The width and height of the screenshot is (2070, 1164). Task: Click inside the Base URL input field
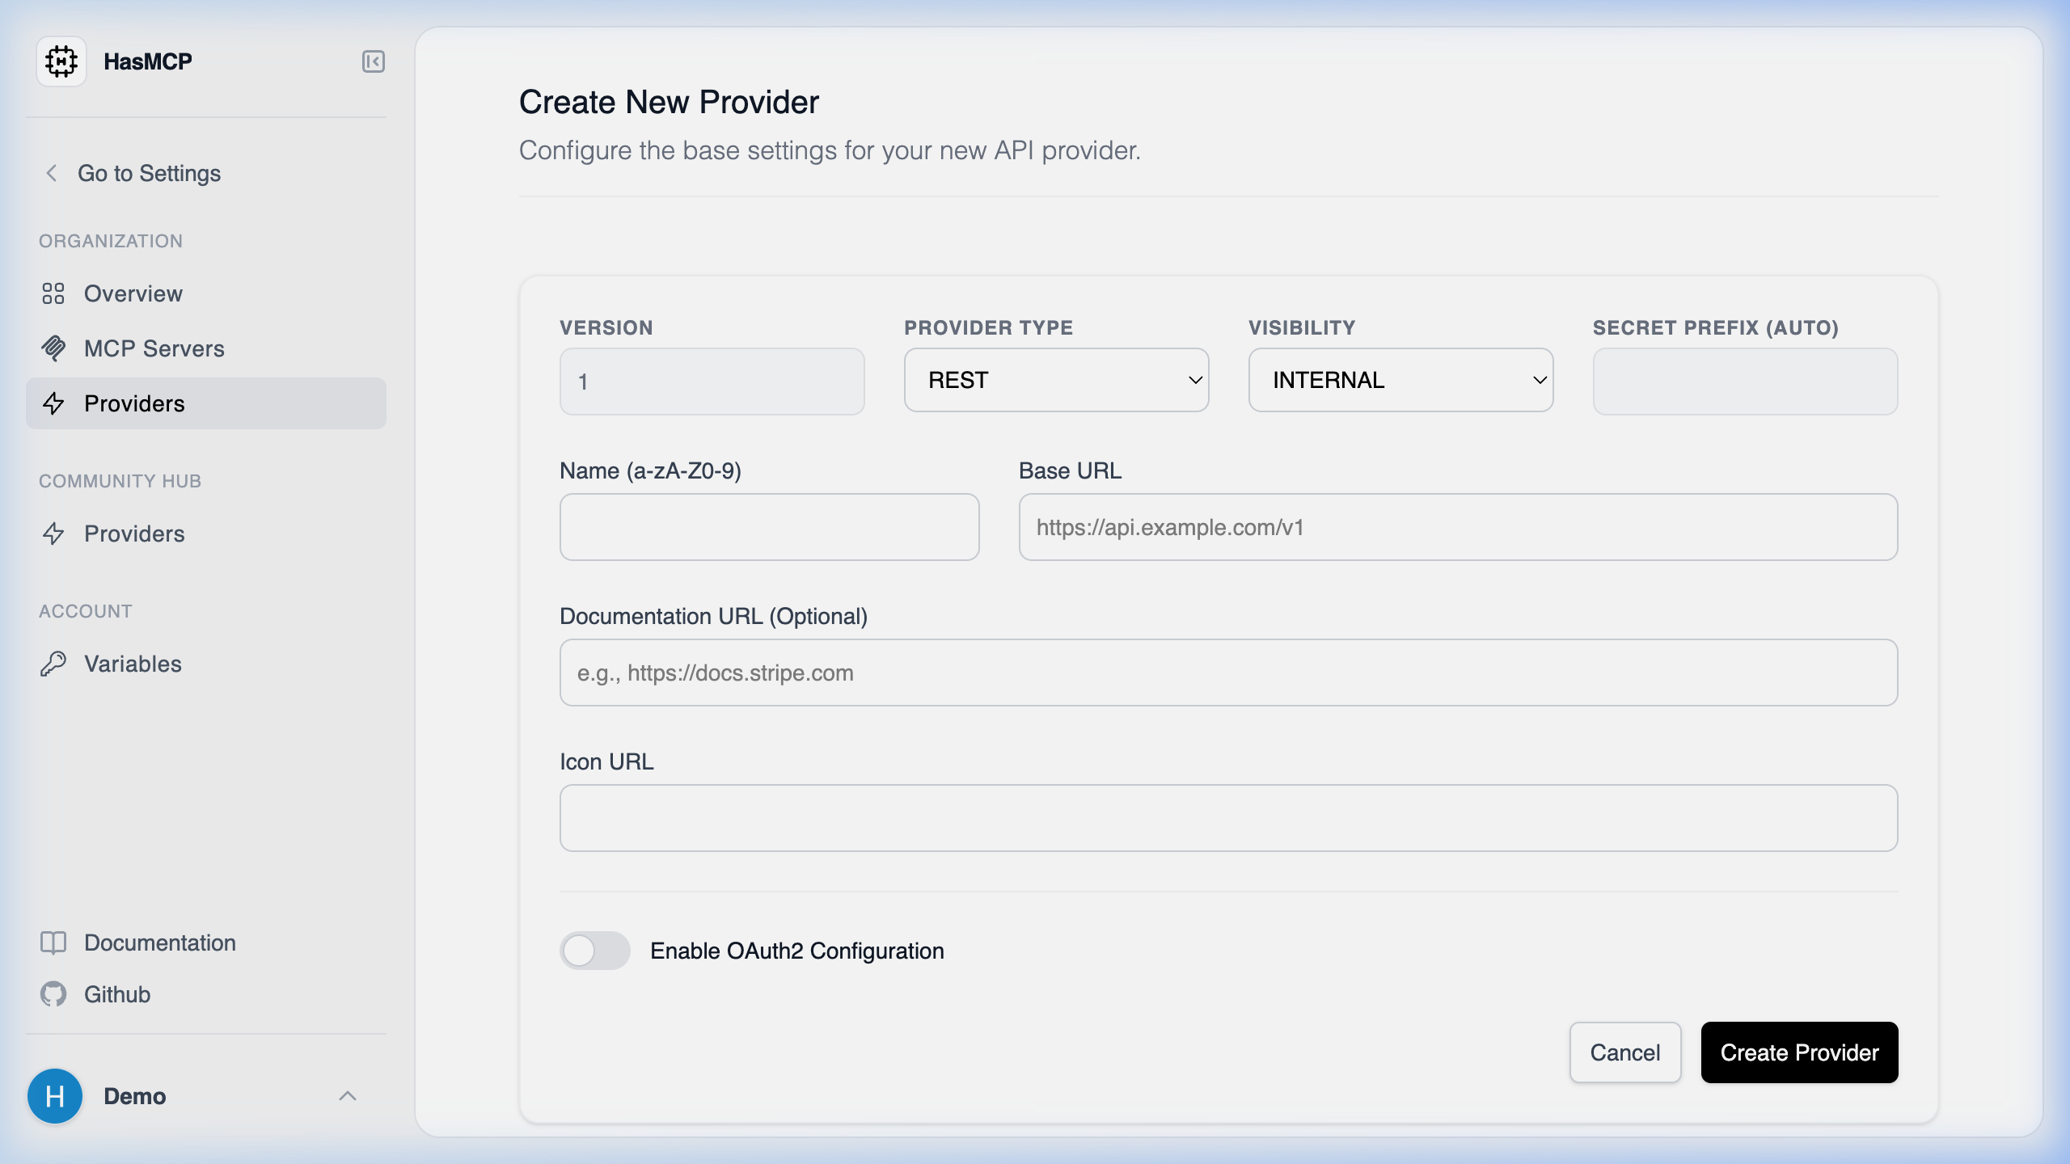1455,527
